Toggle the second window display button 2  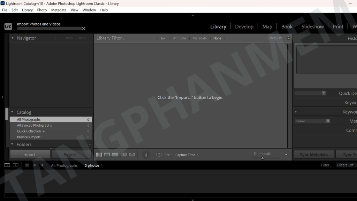click(x=15, y=165)
